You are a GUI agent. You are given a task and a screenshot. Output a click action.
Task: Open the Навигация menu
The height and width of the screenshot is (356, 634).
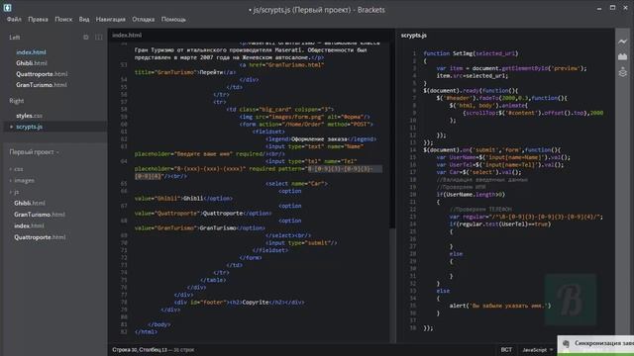point(110,19)
